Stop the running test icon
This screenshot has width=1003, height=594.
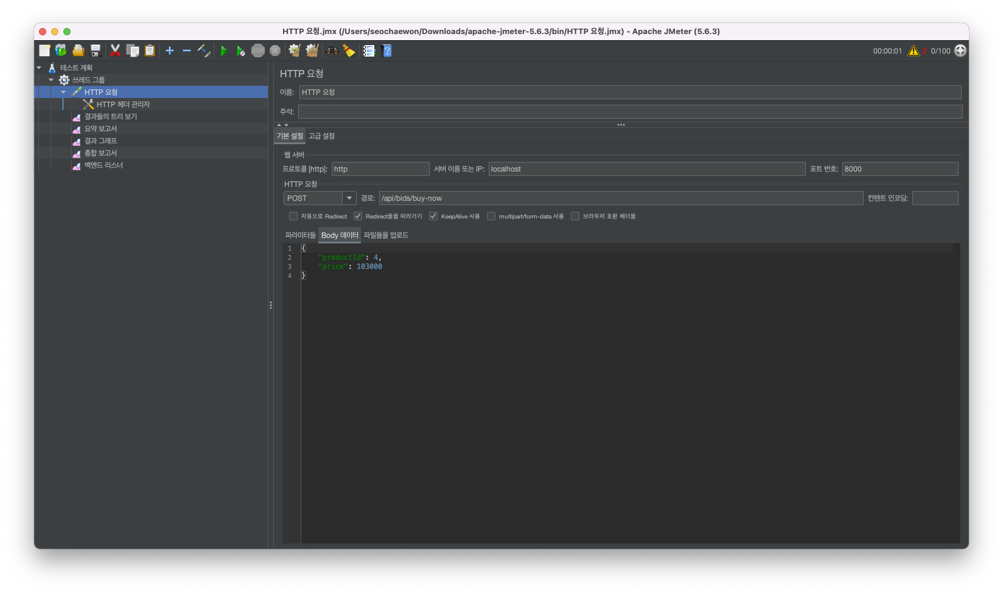(x=258, y=51)
